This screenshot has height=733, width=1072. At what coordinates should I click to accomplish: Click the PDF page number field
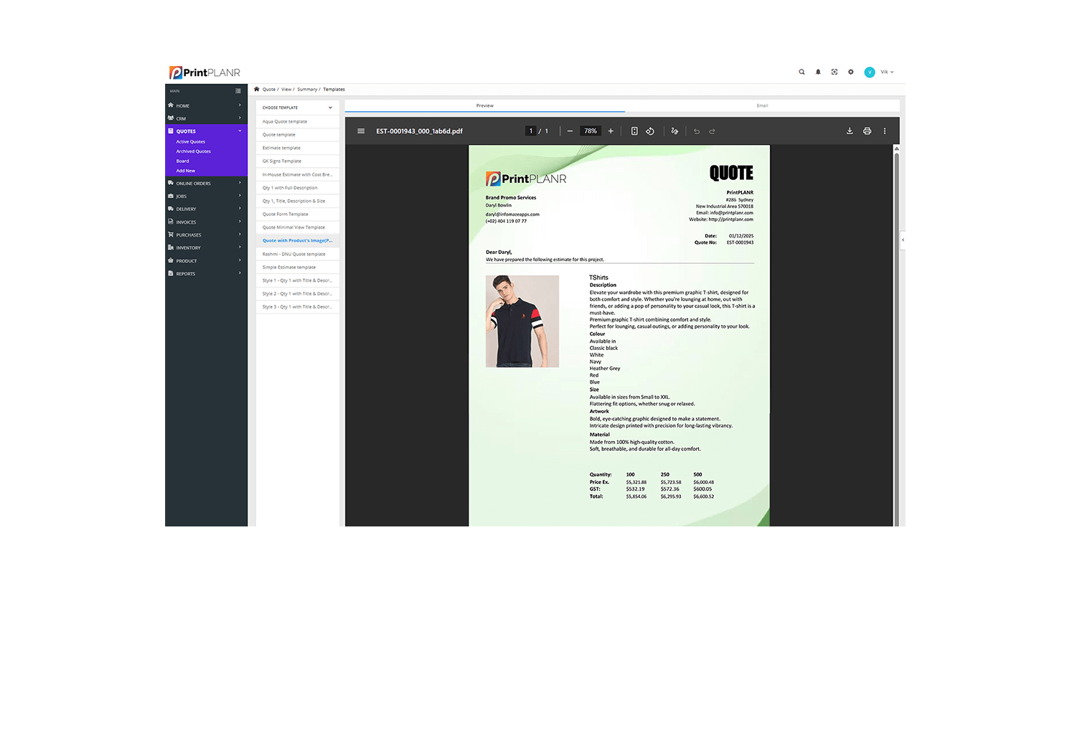pos(531,131)
